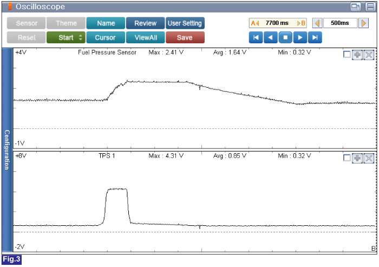The image size is (379, 267).
Task: Click the window switch icon in title bar
Action: [356, 7]
